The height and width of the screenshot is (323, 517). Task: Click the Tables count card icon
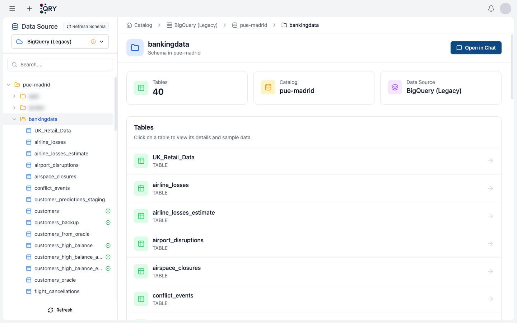(x=141, y=88)
